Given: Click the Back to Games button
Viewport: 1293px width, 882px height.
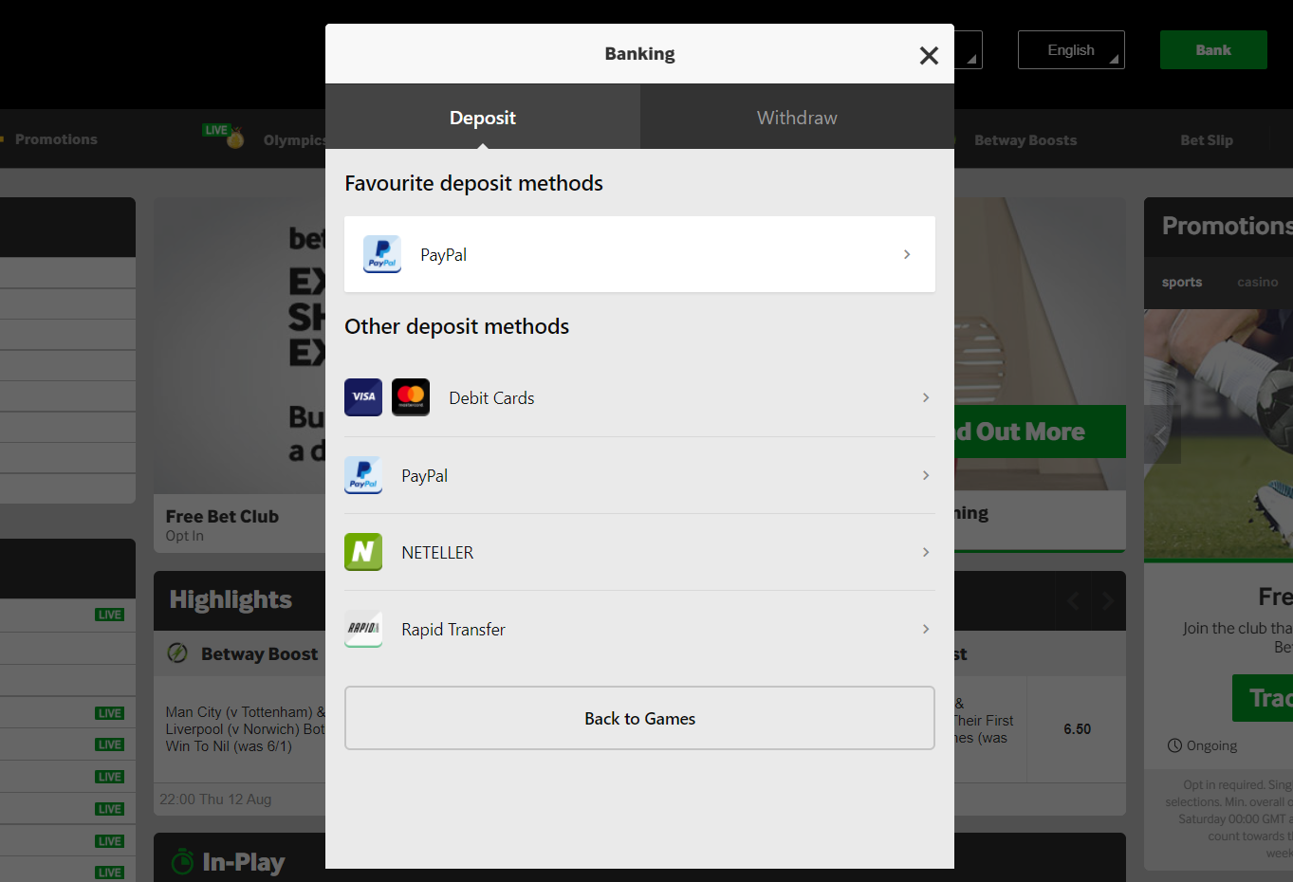Looking at the screenshot, I should click(x=639, y=718).
